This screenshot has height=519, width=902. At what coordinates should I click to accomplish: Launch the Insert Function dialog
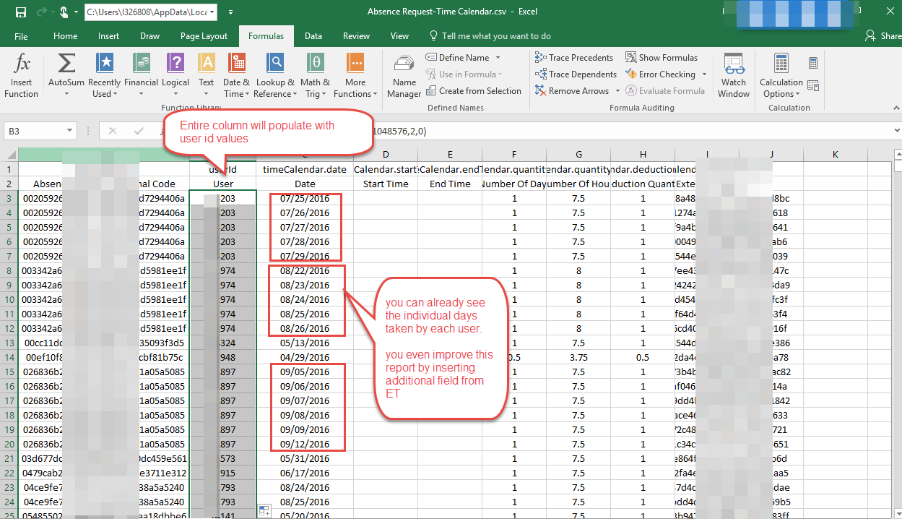22,76
